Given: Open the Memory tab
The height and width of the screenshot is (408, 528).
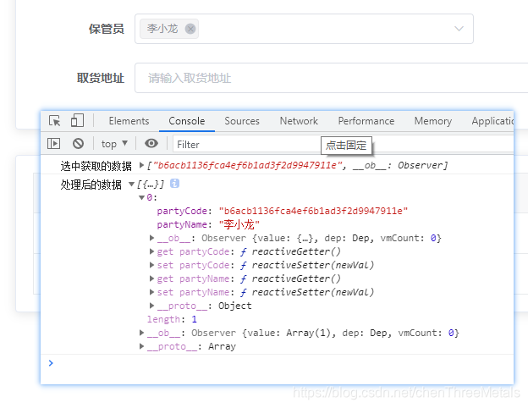Looking at the screenshot, I should pyautogui.click(x=432, y=121).
